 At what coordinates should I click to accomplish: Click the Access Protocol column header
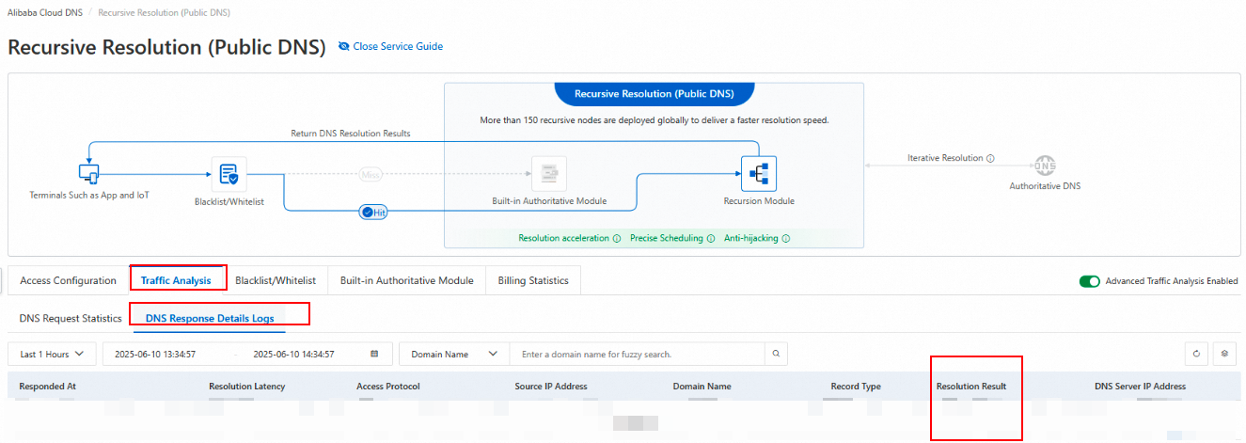388,387
